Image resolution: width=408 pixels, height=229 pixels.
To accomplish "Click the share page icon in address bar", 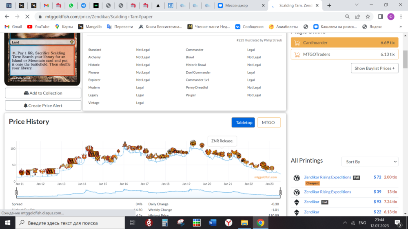I will tap(357, 17).
